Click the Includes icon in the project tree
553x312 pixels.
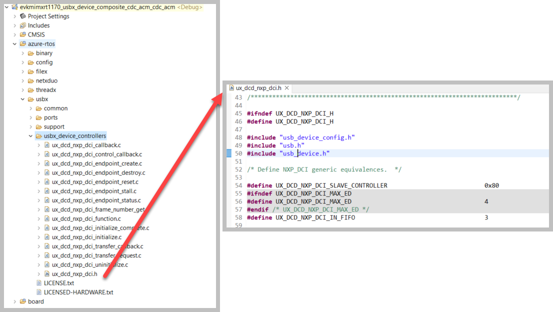22,25
